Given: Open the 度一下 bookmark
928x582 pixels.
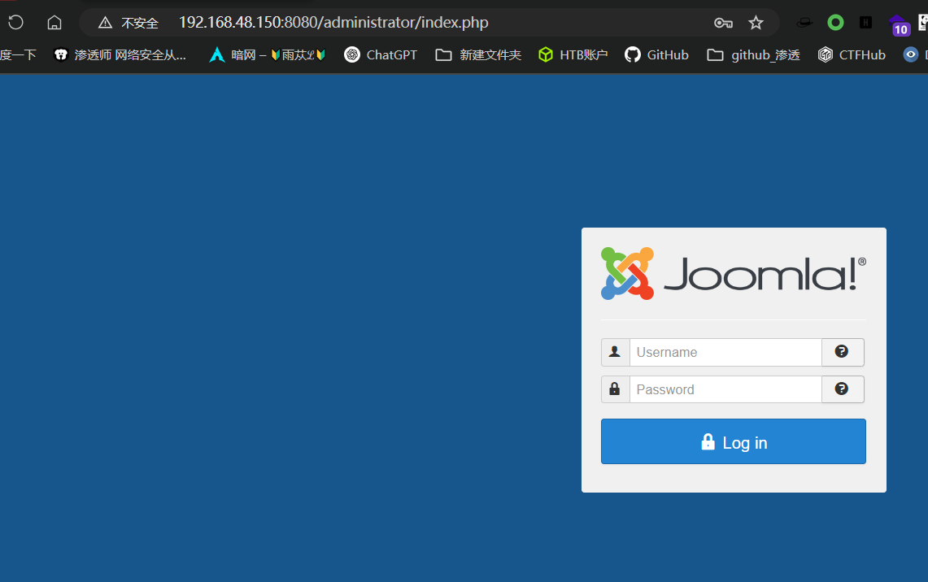Looking at the screenshot, I should [18, 55].
